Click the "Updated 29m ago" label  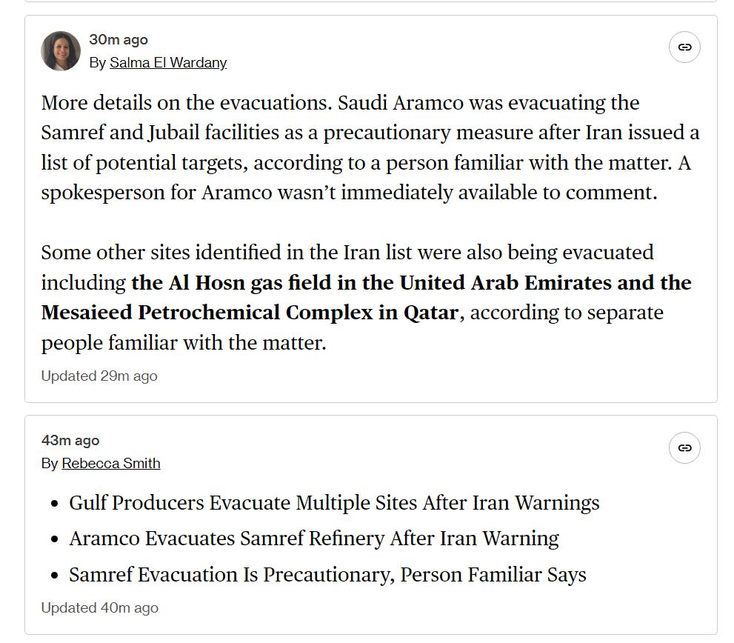click(x=99, y=376)
